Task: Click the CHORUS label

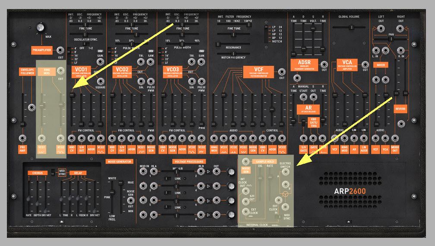Action: [38, 173]
